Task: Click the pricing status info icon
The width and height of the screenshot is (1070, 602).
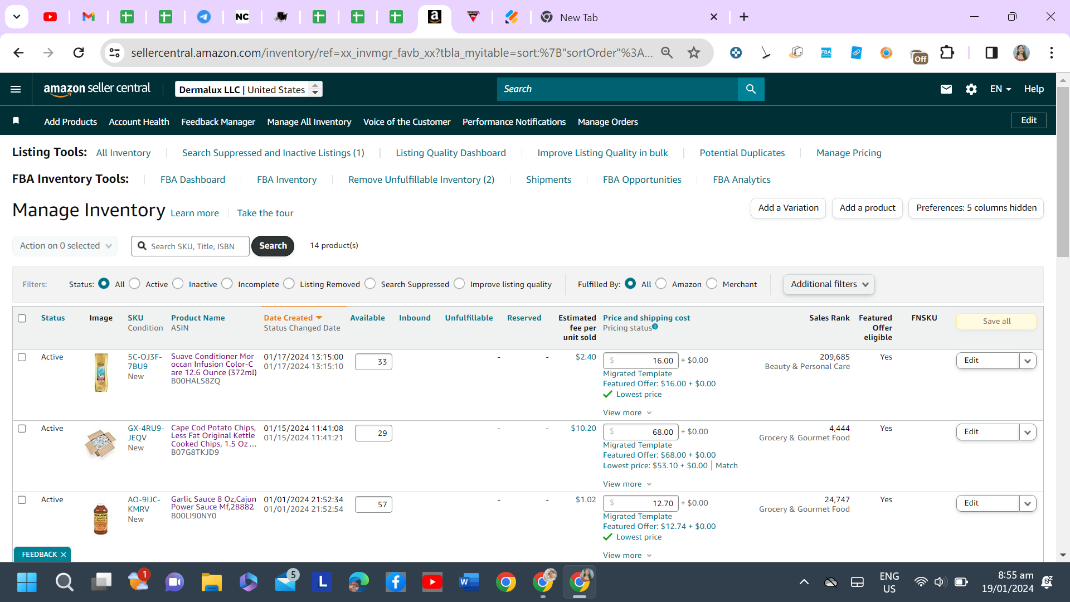Action: point(655,327)
